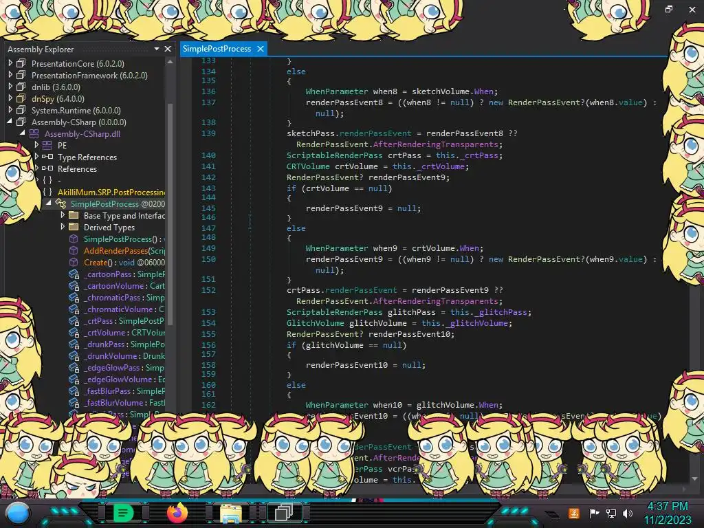Expand System.Runtime (6.0.0.0) assembly
Viewport: 704px width, 528px height.
10,109
